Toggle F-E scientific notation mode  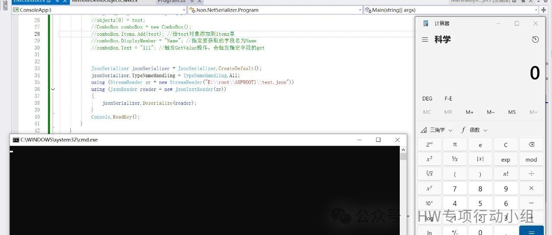coord(448,98)
